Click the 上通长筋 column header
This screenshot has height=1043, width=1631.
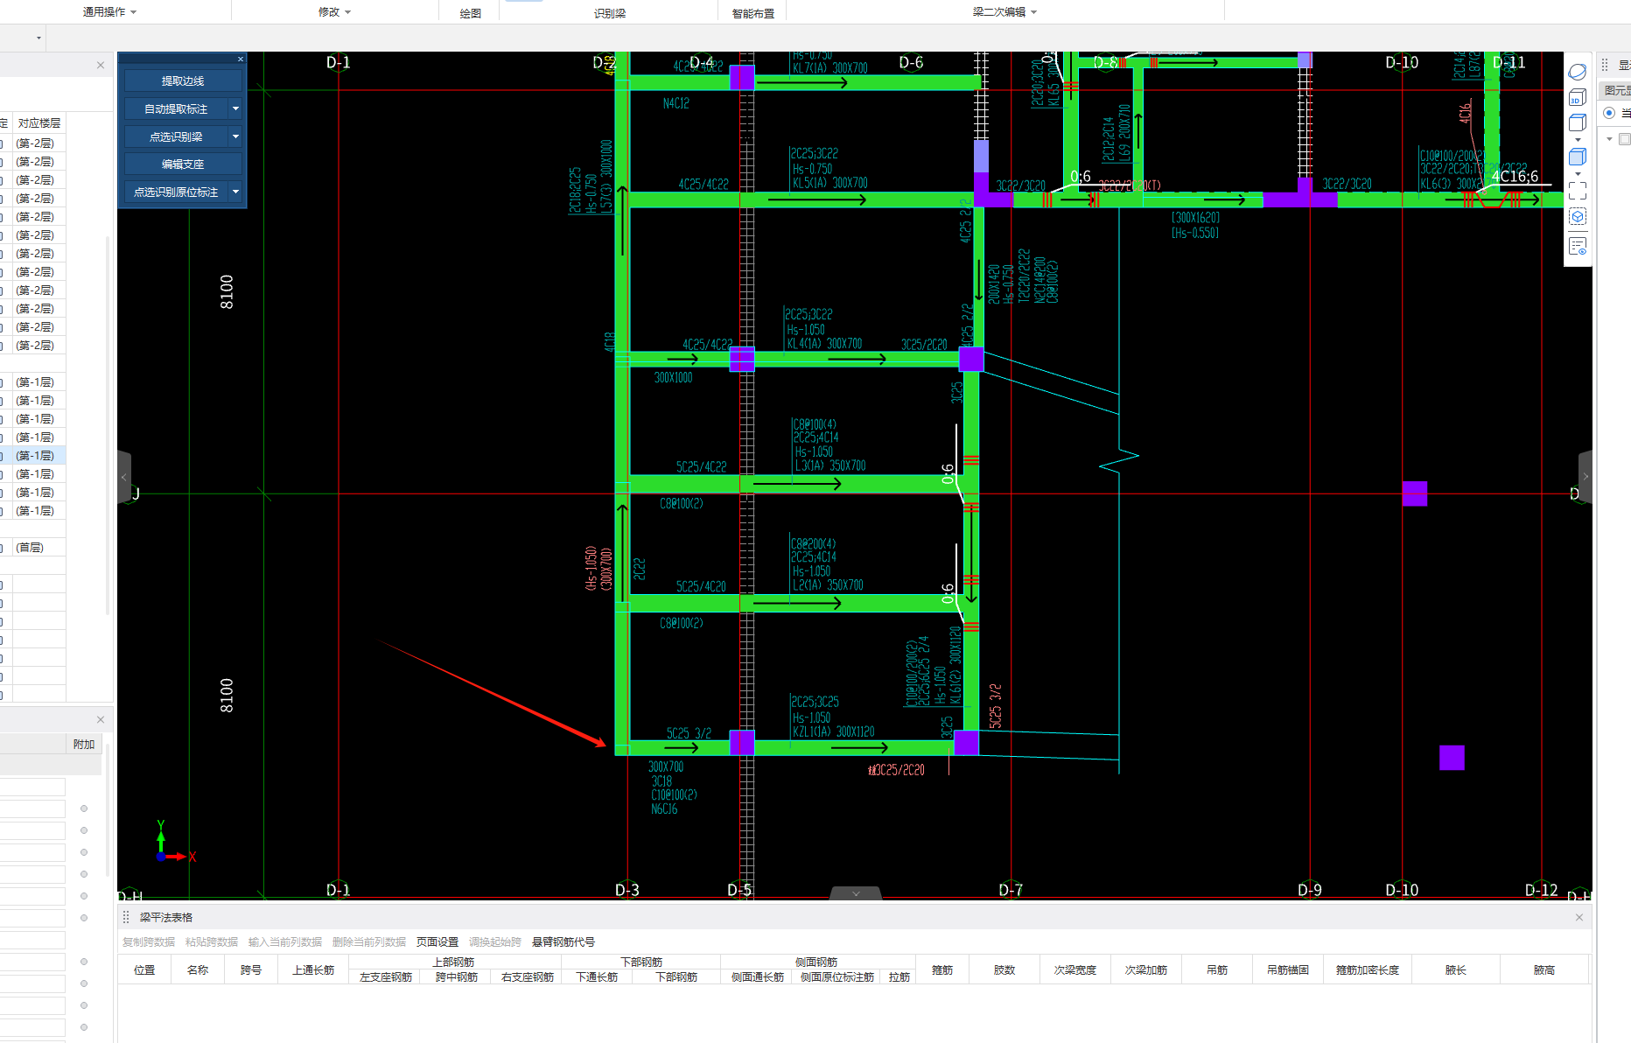[x=313, y=969]
